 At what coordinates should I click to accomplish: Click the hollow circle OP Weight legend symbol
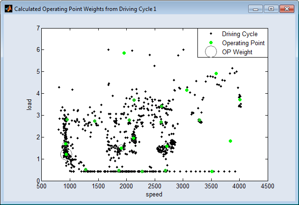(x=210, y=51)
